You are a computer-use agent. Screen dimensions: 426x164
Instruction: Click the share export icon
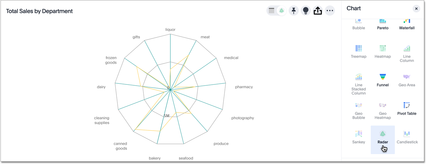tap(318, 11)
